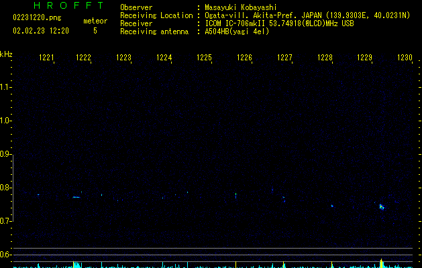Click the yellow amplitude peak near 1229
The image size is (422, 268).
381,263
